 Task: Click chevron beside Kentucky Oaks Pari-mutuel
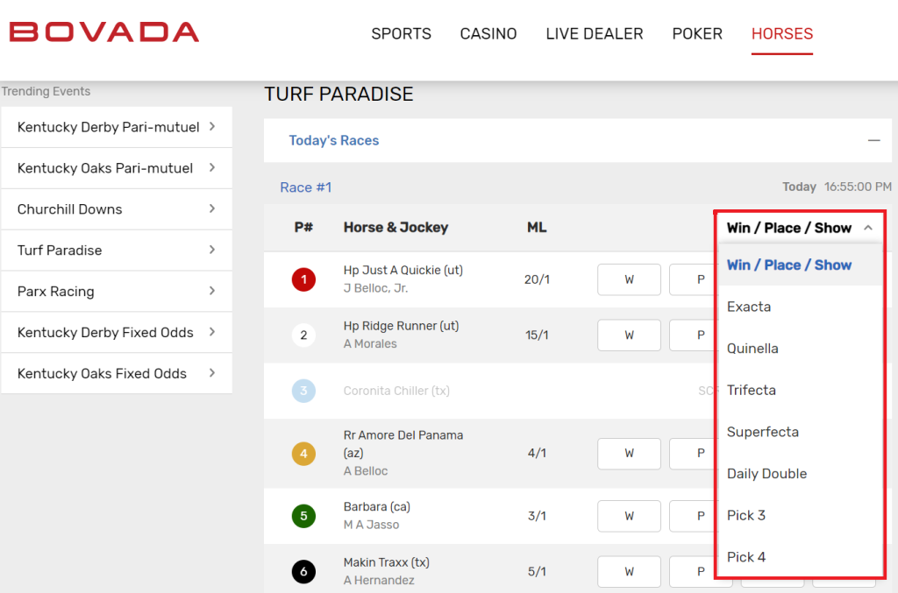pyautogui.click(x=212, y=167)
